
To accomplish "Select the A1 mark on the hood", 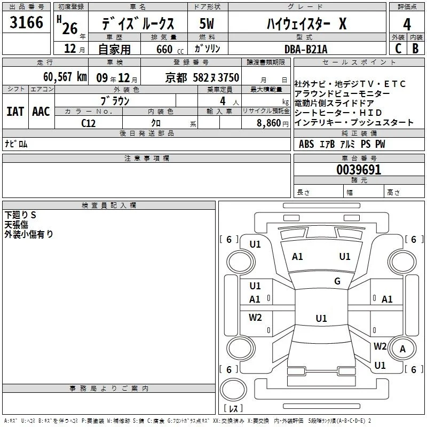I will pos(297,257).
